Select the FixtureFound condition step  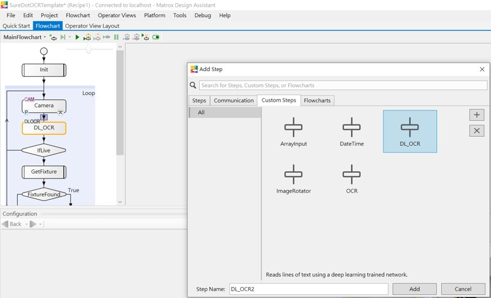pos(44,194)
